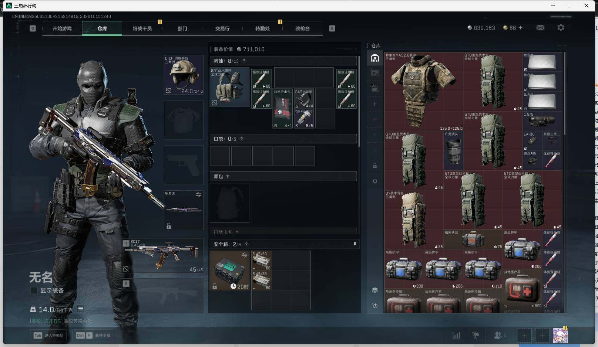Pin the 安全箱 section with pin icon
The width and height of the screenshot is (598, 347).
click(x=355, y=244)
